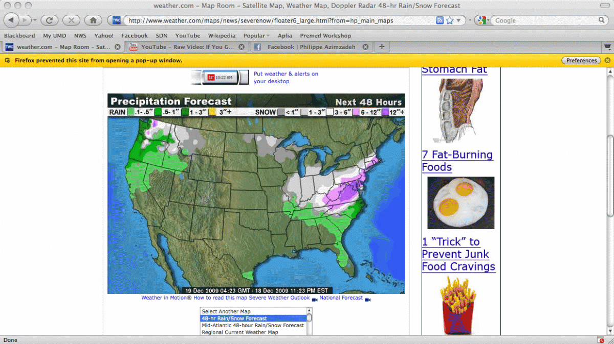Image resolution: width=614 pixels, height=344 pixels.
Task: Select Mid-Atlantic 48-hour Rain/Snow Forecast option
Action: pos(253,325)
